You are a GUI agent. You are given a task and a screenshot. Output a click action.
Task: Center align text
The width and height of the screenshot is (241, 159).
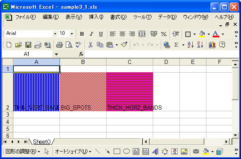[x=122, y=34]
